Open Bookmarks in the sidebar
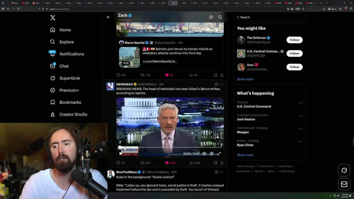Screen dimensions: 354x199 [x=66, y=102]
